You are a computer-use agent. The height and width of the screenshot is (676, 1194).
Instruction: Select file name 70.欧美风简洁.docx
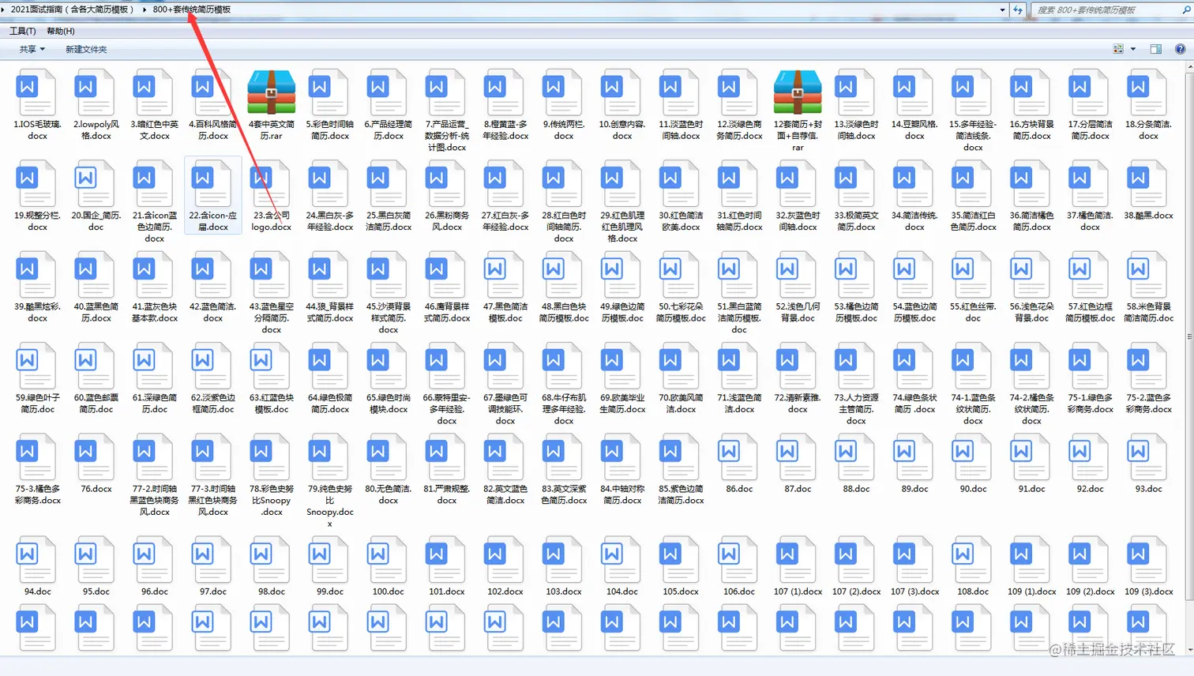pyautogui.click(x=681, y=404)
